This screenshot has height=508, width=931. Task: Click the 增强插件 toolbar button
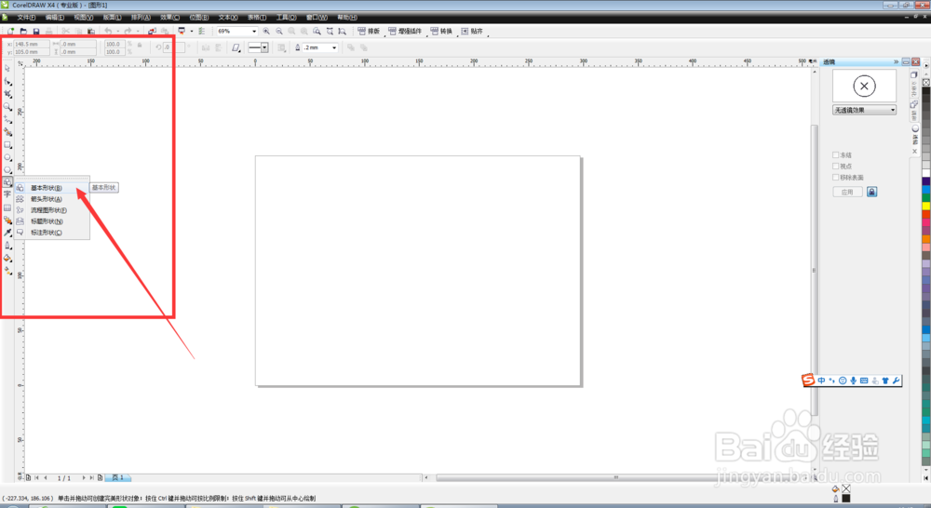(405, 31)
